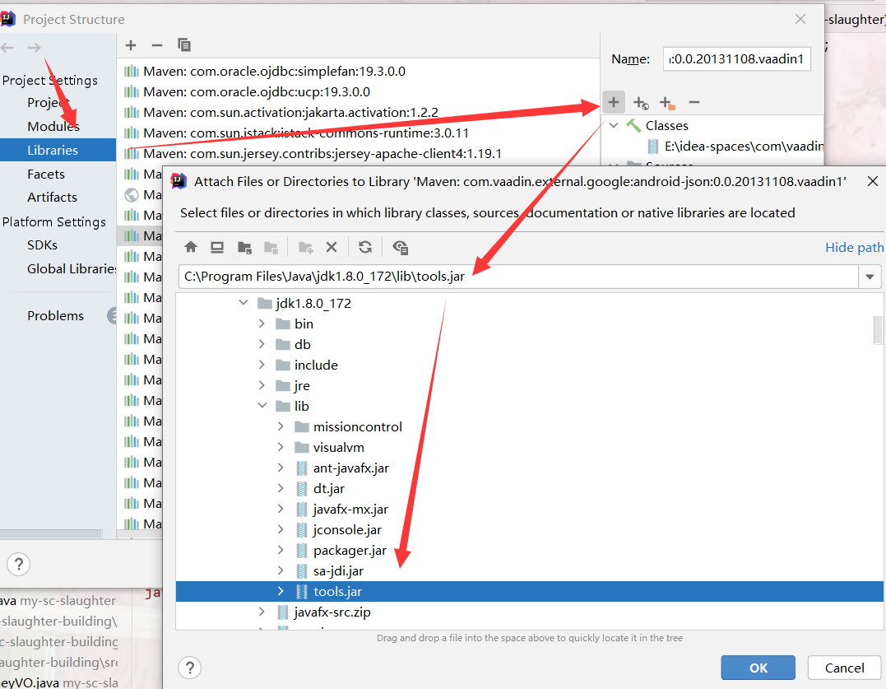
Task: Click the Add (+) icon above the Classes tree
Action: pyautogui.click(x=613, y=101)
